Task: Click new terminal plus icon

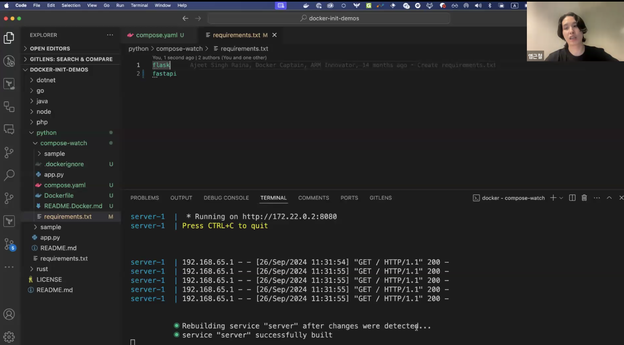Action: click(553, 198)
